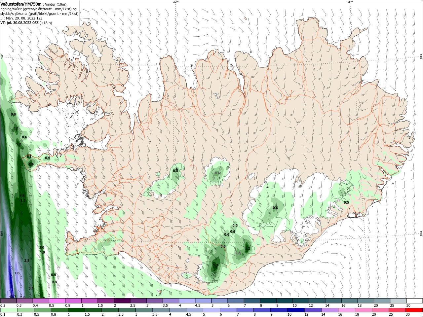
Task: Click the 'Vindur (10m)' header text
Action: (x=55, y=4)
